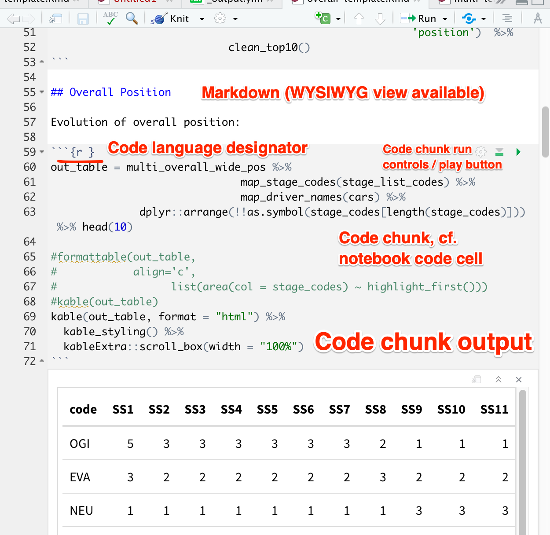Clear the chunk output
Image resolution: width=550 pixels, height=535 pixels.
pyautogui.click(x=519, y=380)
